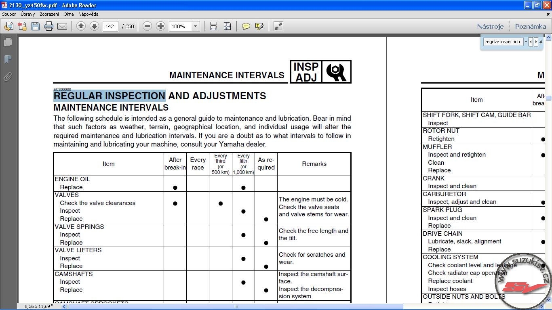Open the page thumbnails panel
This screenshot has width=552, height=310.
coord(8,42)
